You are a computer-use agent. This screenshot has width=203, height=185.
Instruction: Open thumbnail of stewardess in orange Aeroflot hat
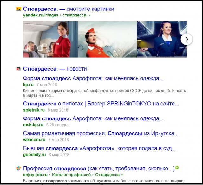point(108,39)
